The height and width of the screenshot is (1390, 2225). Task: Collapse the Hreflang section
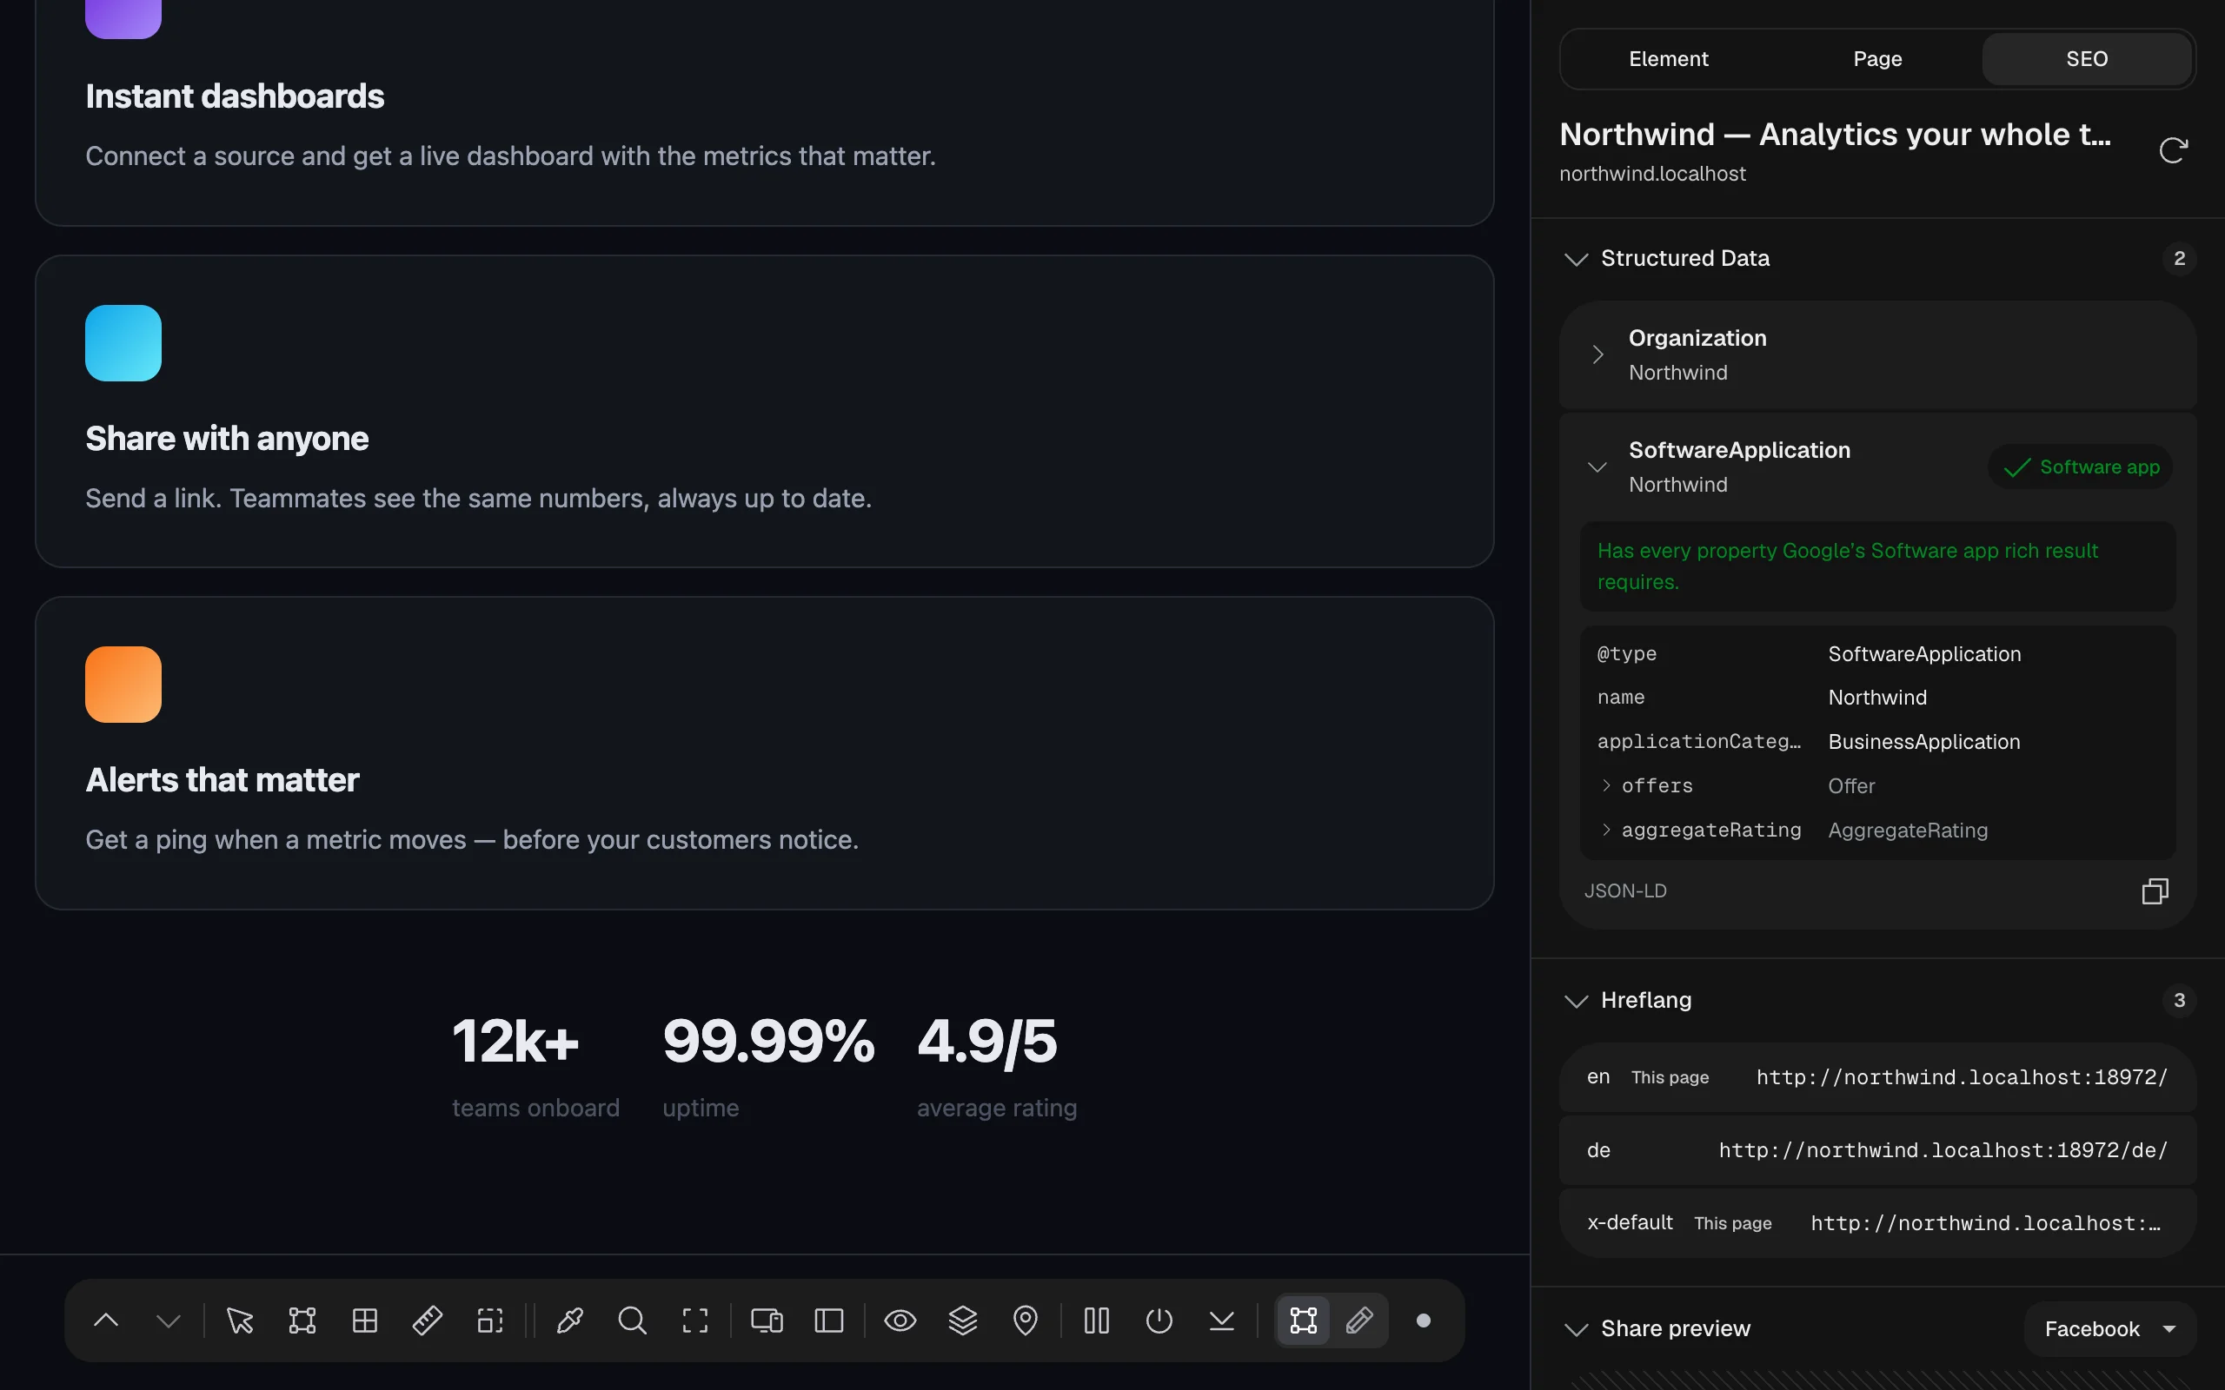coord(1576,1001)
